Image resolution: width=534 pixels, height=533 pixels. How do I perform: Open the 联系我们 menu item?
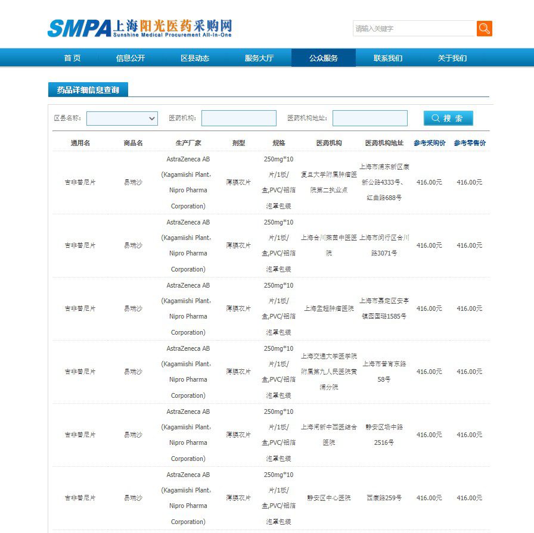(x=388, y=58)
